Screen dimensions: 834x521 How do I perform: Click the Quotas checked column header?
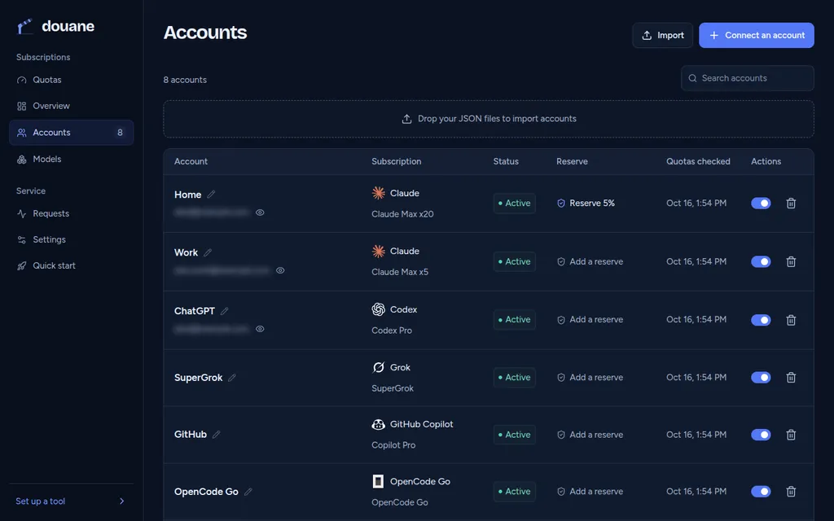(x=698, y=162)
